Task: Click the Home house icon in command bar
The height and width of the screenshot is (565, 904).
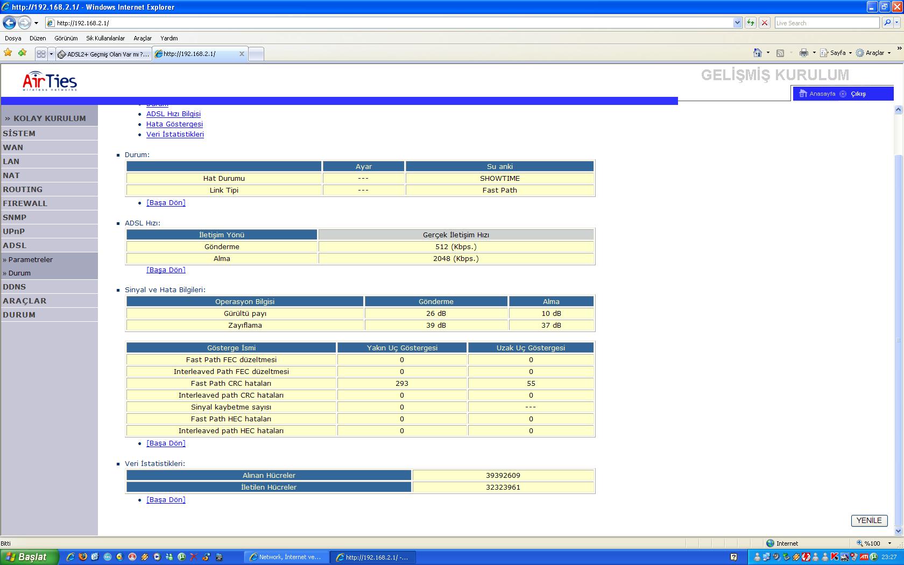Action: 758,53
